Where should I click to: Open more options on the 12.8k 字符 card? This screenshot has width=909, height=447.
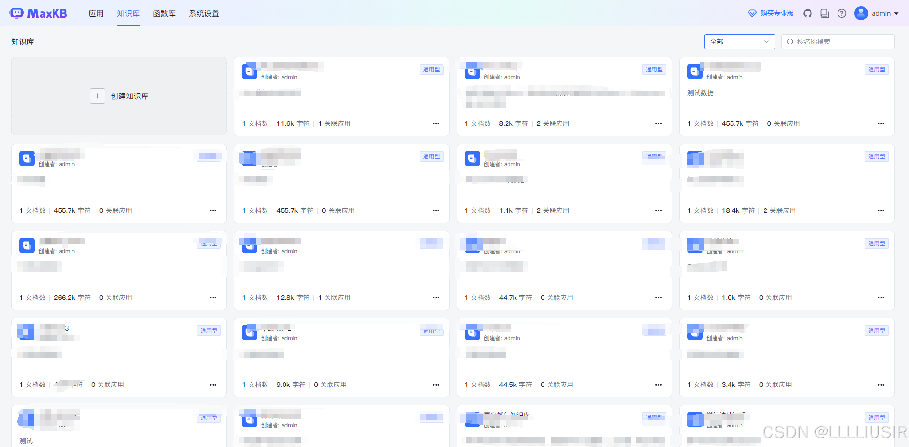point(436,298)
